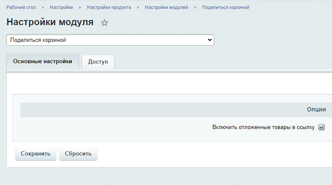Screen dimensions: 332x185
Task: Click arrow after 'Настройки' breadcrumb
Action: tap(80, 8)
